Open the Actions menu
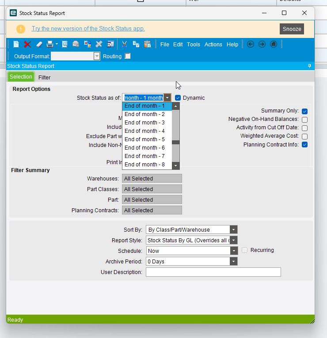Screen dimensions: 327x338 tap(213, 45)
